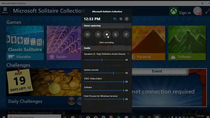The width and height of the screenshot is (210, 118).
Task: Take a screenshot with the Game bar camera icon
Action: [x=88, y=34]
